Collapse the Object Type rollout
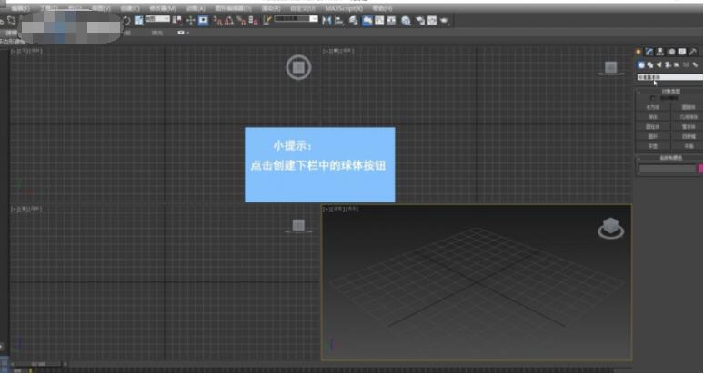The image size is (704, 374). click(x=669, y=91)
